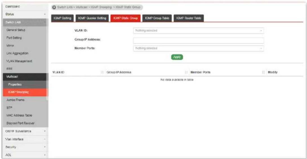Open Port Setting in the sidebar
Screen dimensions: 307x159
click(x=25, y=38)
